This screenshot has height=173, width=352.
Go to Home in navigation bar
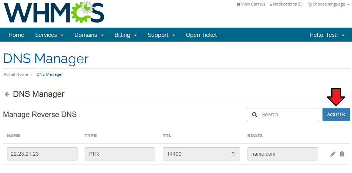(x=16, y=35)
